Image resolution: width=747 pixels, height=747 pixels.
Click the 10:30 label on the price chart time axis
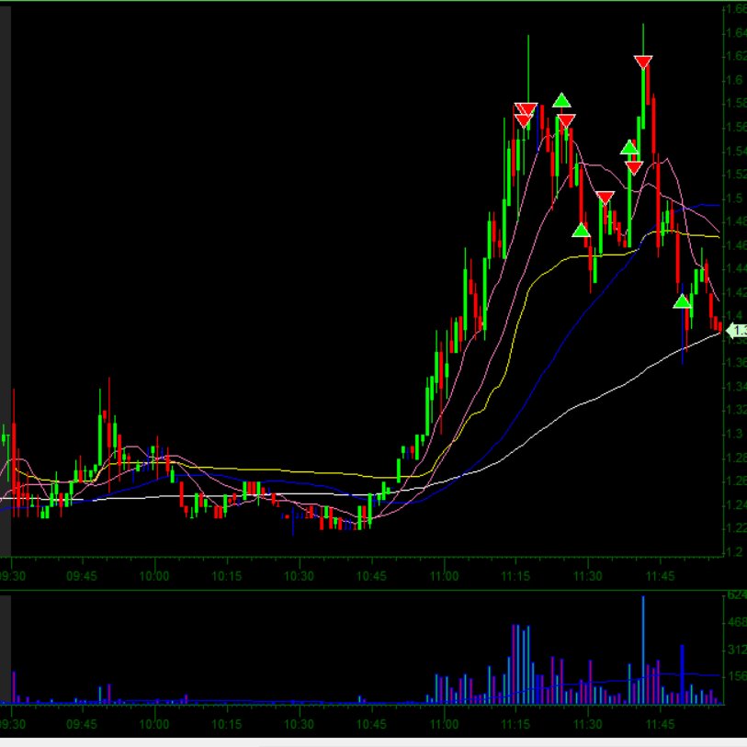(299, 576)
